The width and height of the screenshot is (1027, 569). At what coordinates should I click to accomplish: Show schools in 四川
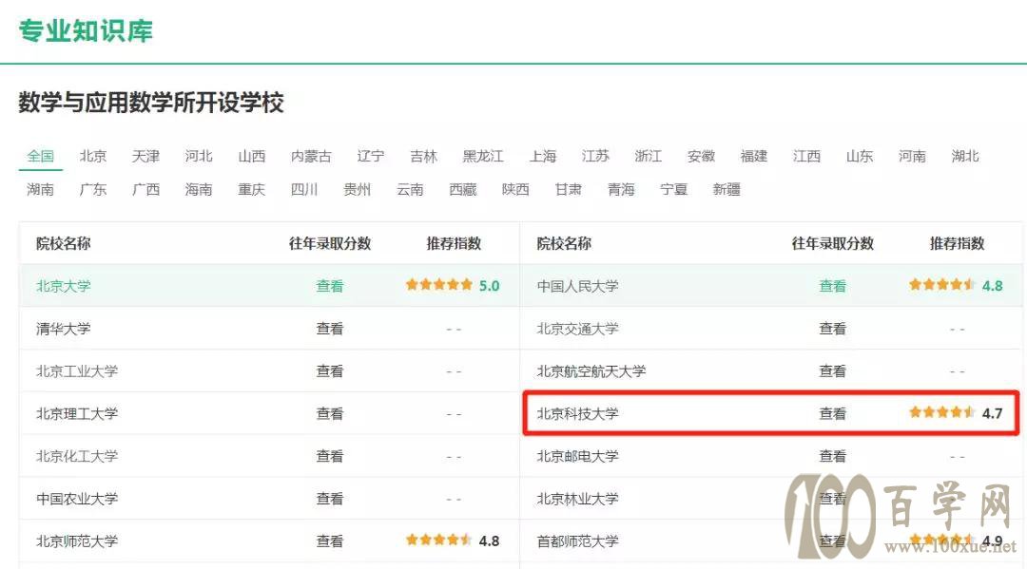click(304, 190)
